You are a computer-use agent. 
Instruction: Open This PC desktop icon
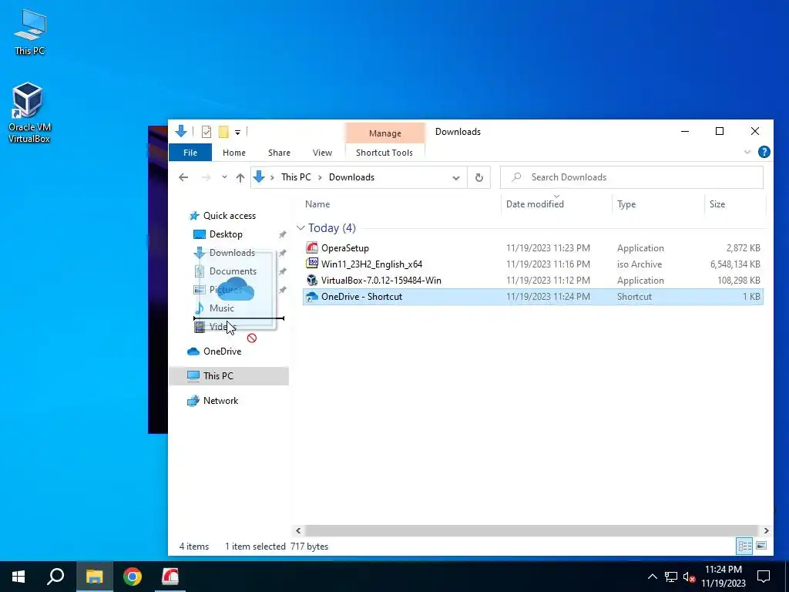click(x=30, y=32)
